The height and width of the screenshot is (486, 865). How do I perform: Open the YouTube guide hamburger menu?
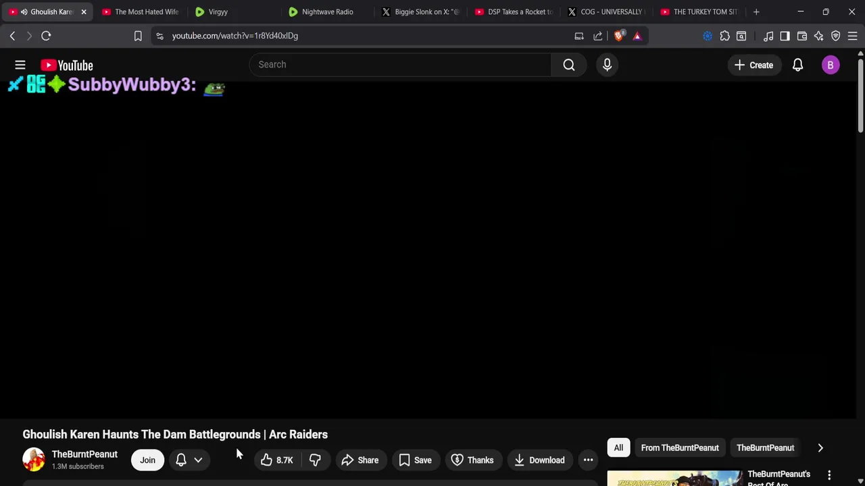point(20,65)
